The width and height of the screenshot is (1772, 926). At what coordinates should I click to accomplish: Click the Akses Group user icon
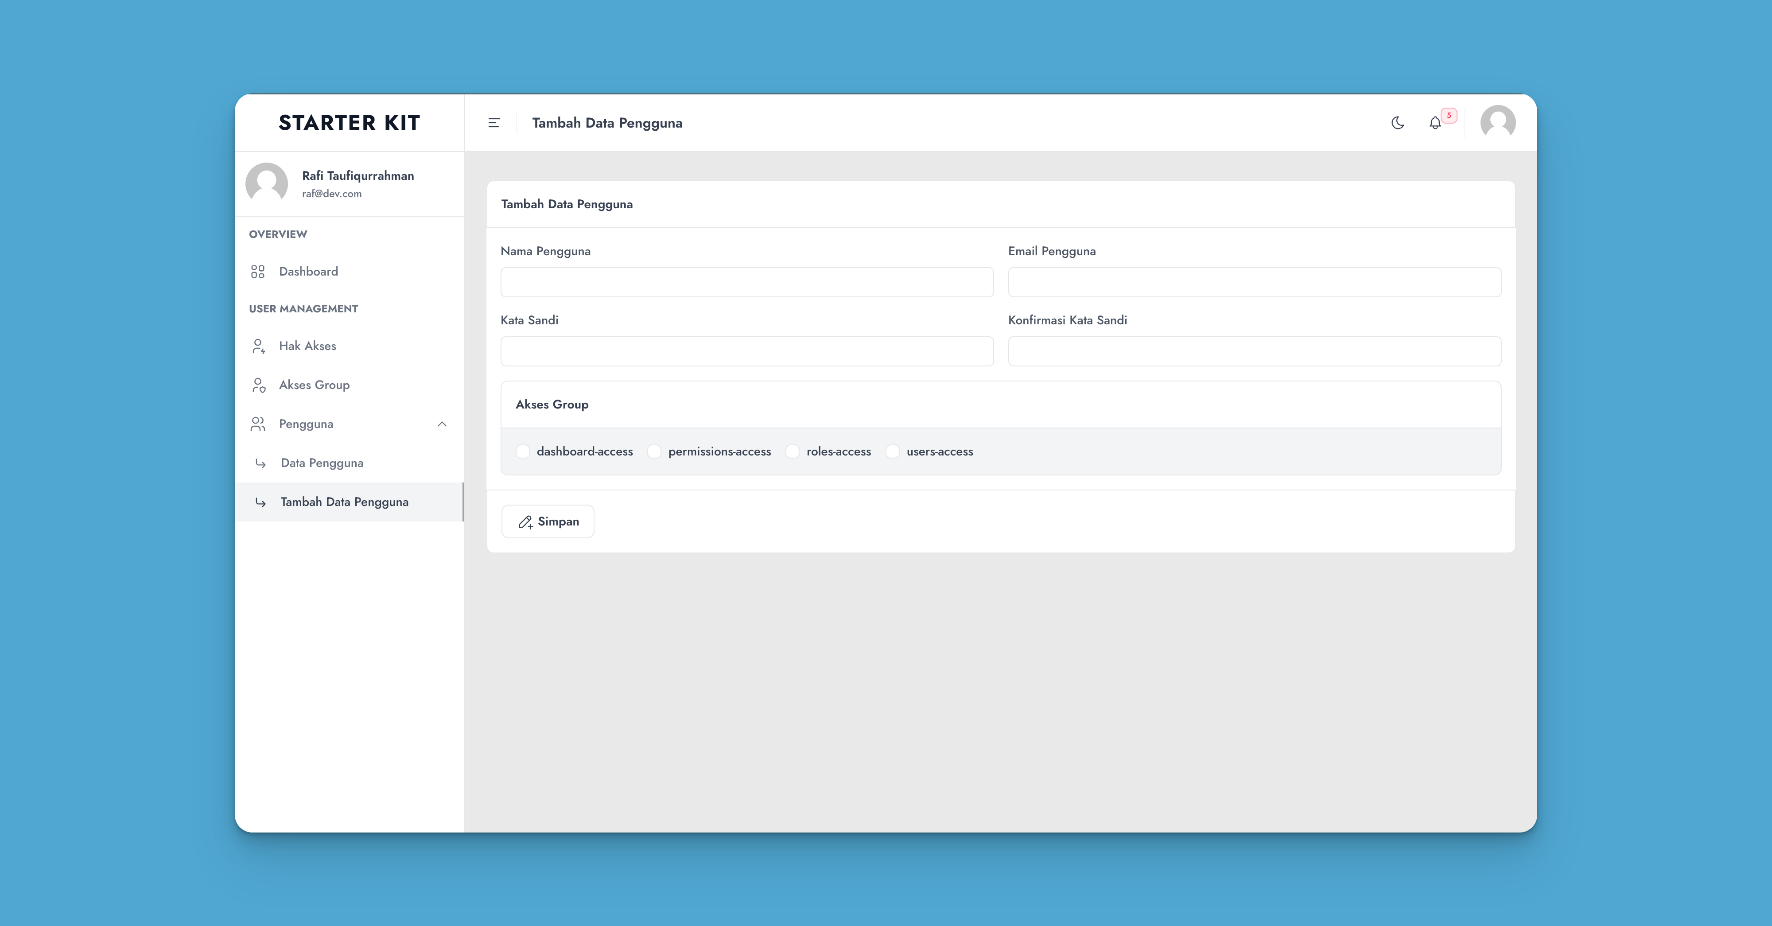click(x=258, y=385)
